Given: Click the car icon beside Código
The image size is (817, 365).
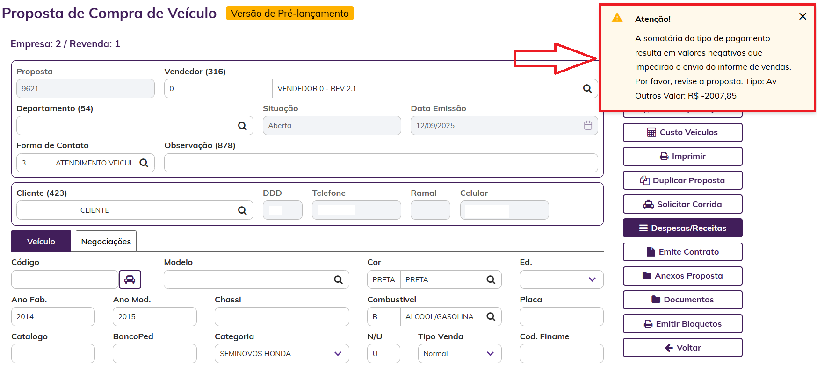Looking at the screenshot, I should click(130, 279).
